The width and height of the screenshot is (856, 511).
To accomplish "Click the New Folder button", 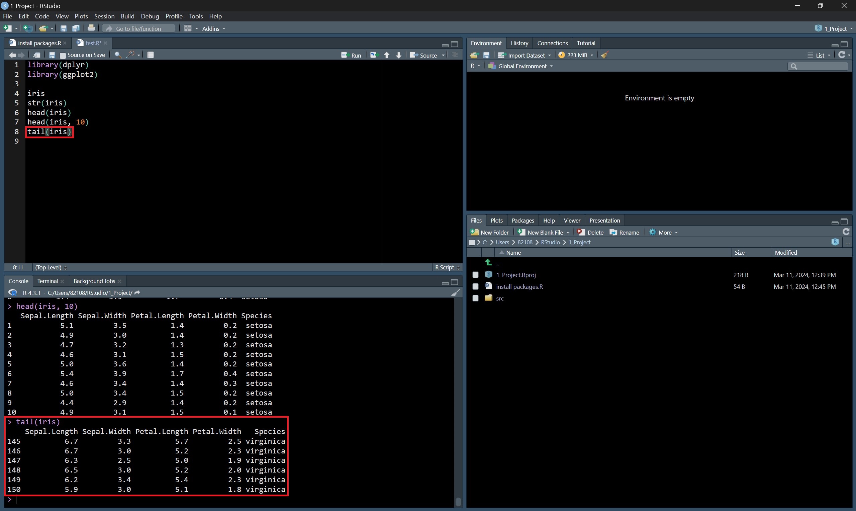I will click(489, 233).
